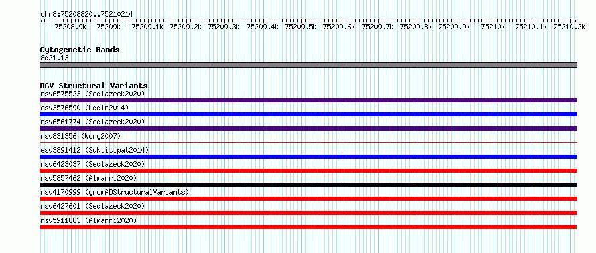
Task: Click the 75209.3k ruler position
Action: click(x=224, y=27)
